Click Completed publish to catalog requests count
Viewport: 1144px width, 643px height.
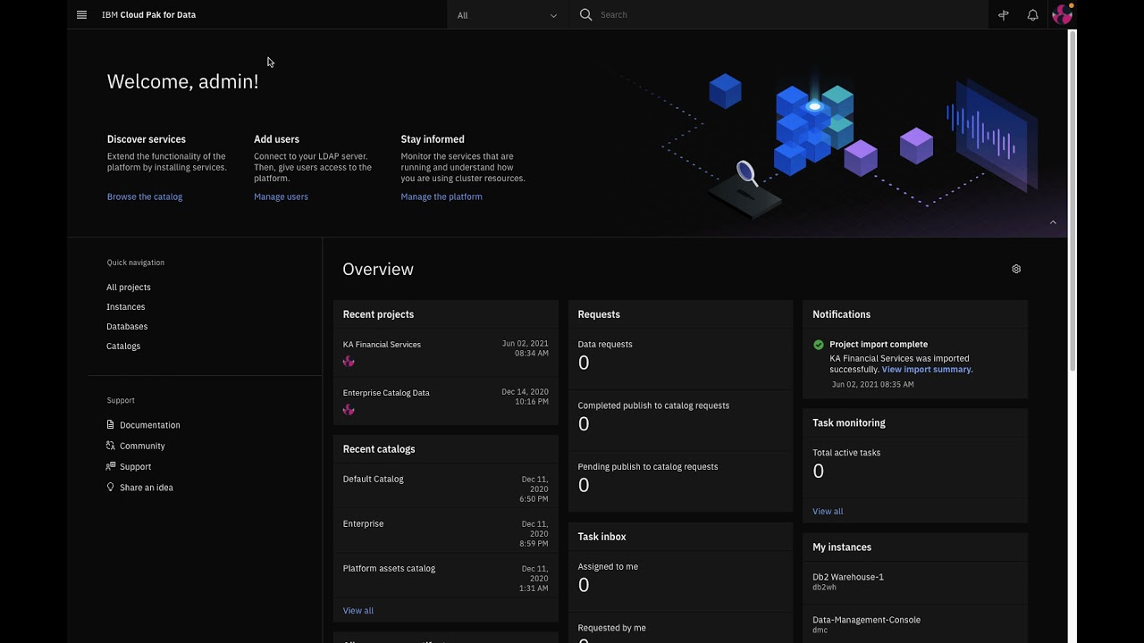(x=584, y=424)
